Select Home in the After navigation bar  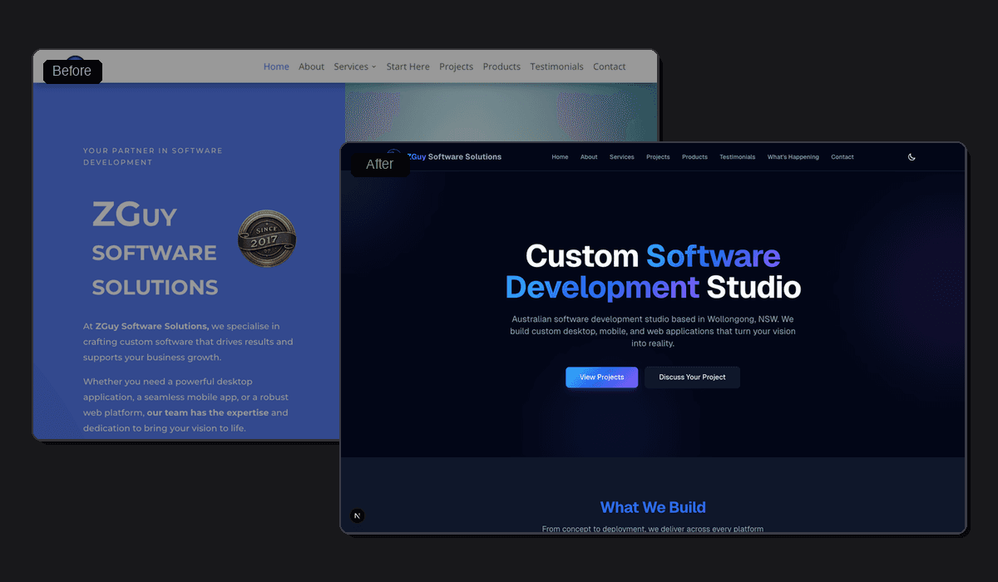pyautogui.click(x=560, y=156)
